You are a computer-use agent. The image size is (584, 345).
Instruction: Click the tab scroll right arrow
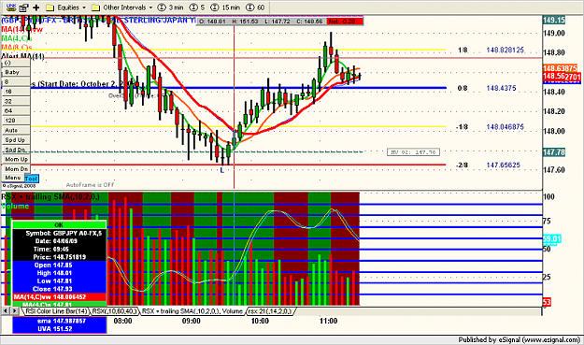[15, 310]
